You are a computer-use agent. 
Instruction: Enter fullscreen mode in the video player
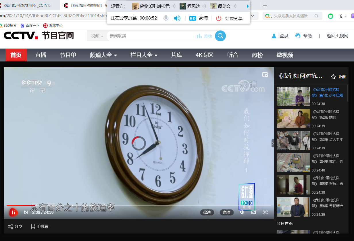265,212
